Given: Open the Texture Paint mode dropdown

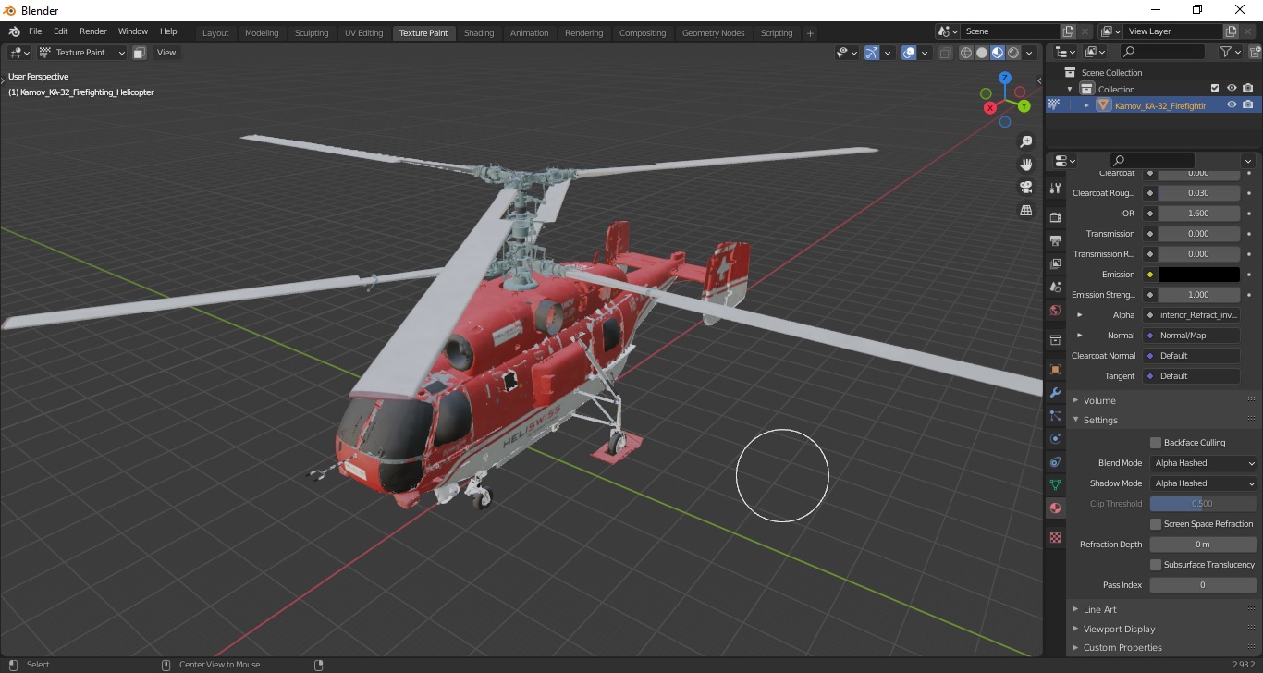Looking at the screenshot, I should (81, 53).
